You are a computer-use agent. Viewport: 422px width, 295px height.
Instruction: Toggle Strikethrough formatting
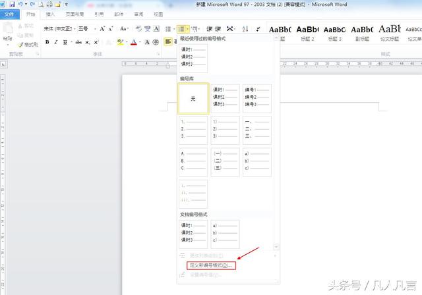[78, 42]
